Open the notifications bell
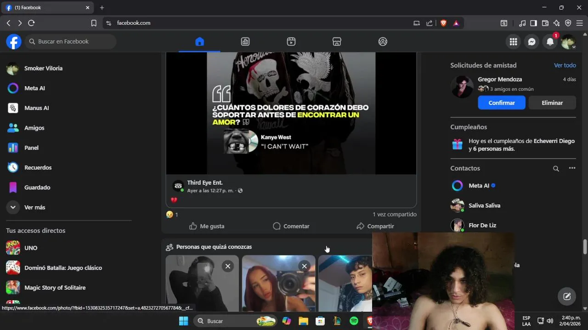588x330 pixels. coord(550,42)
